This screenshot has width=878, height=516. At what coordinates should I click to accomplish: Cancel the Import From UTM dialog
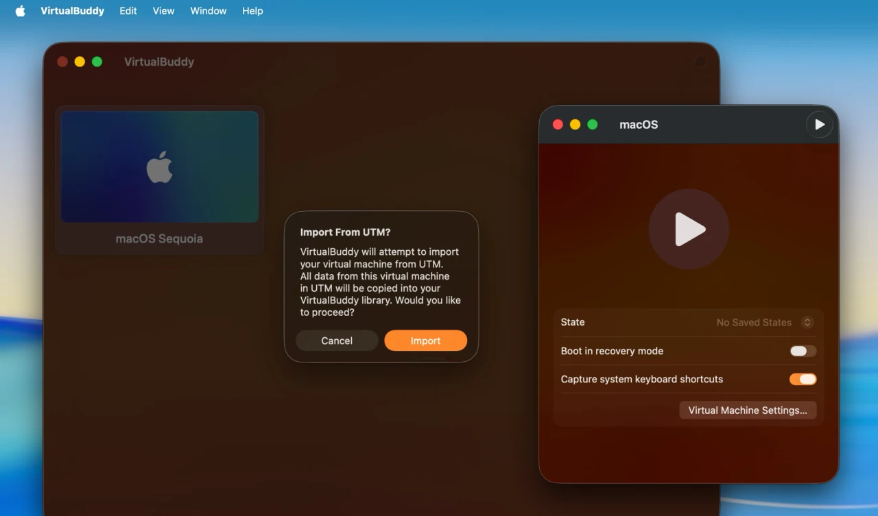point(337,341)
